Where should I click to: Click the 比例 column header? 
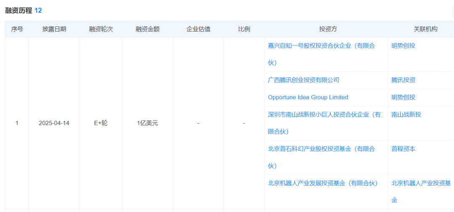(x=244, y=29)
